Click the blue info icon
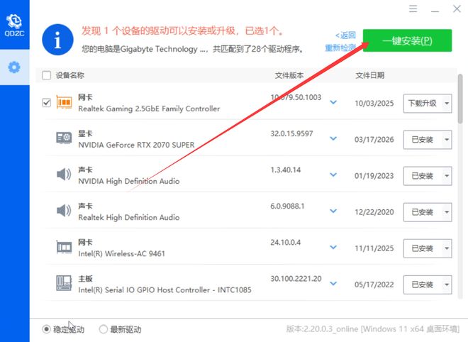 [57, 40]
